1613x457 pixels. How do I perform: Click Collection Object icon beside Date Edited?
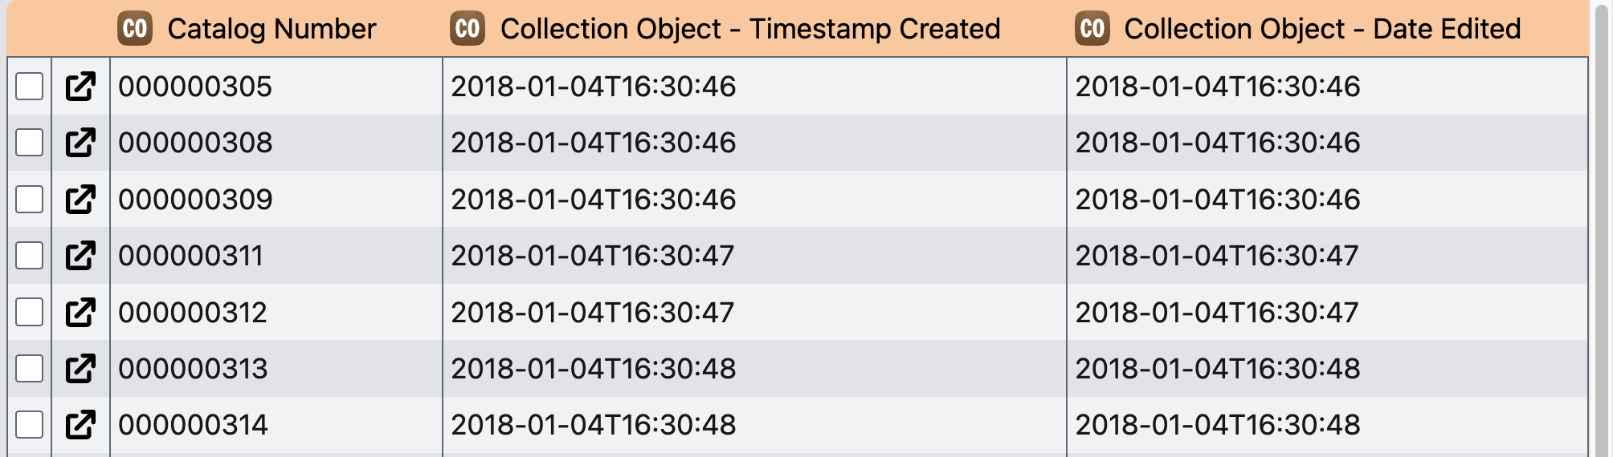[x=1092, y=29]
